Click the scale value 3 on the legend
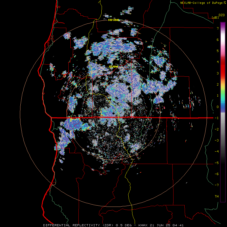 (x=218, y=73)
